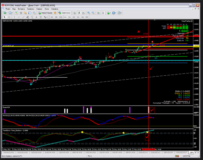Expand the templates dropdown arrow
203x160 pixels.
click(x=121, y=13)
